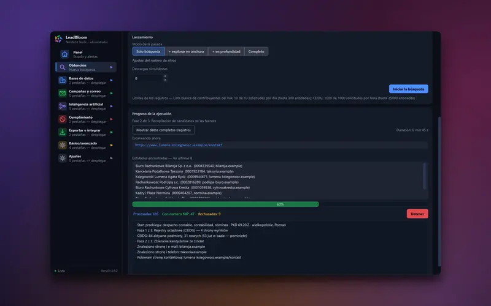Image resolution: width=491 pixels, height=306 pixels.
Task: Click log line Start przebiegu
Action: [211, 225]
